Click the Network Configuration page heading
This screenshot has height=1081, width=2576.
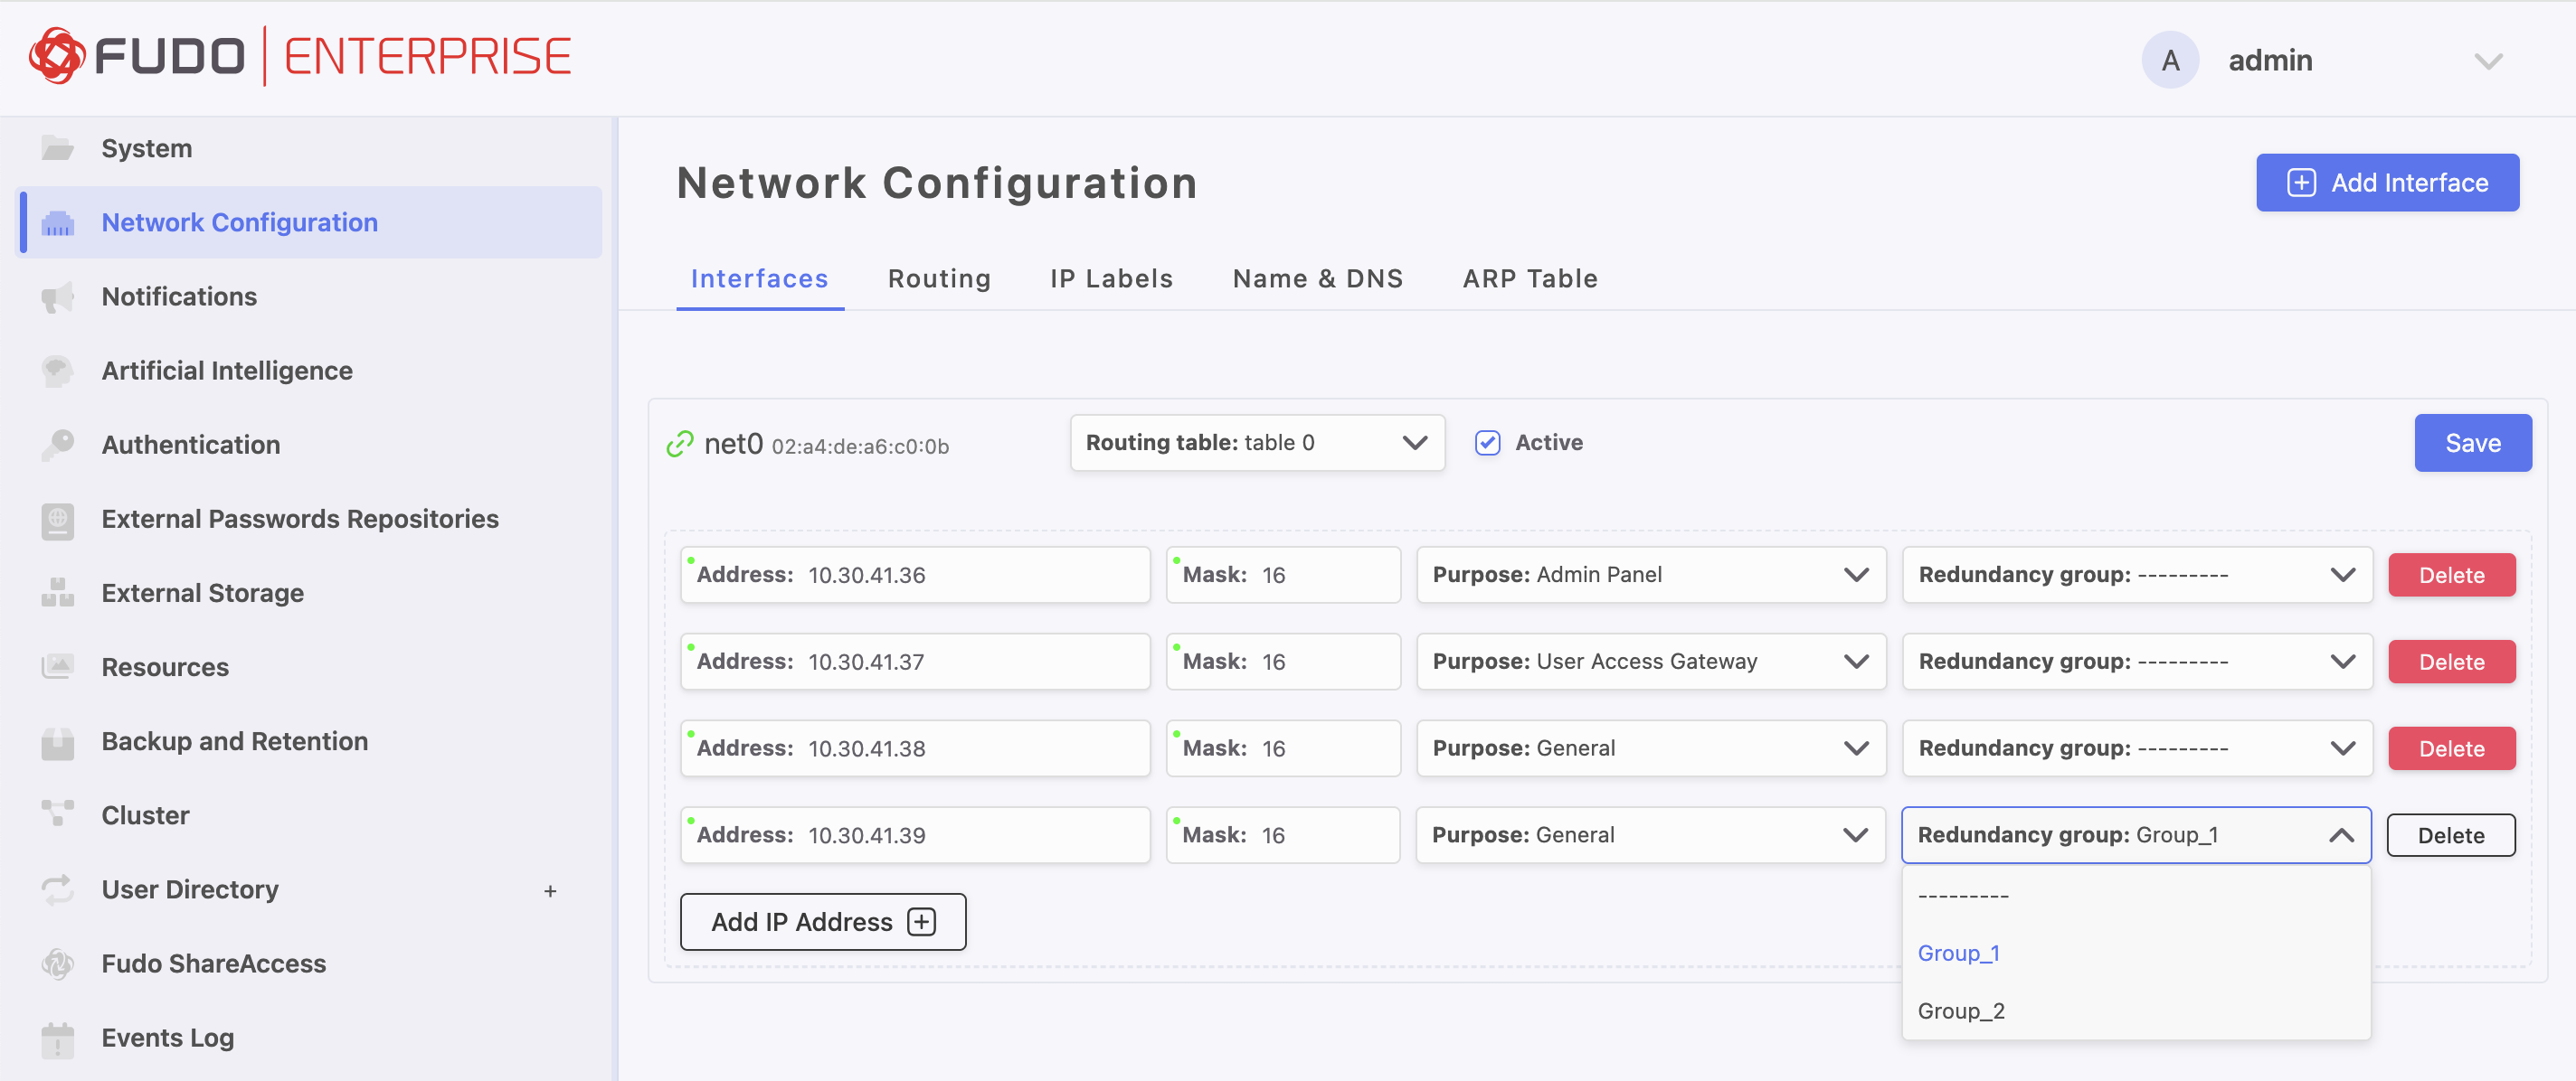(937, 183)
